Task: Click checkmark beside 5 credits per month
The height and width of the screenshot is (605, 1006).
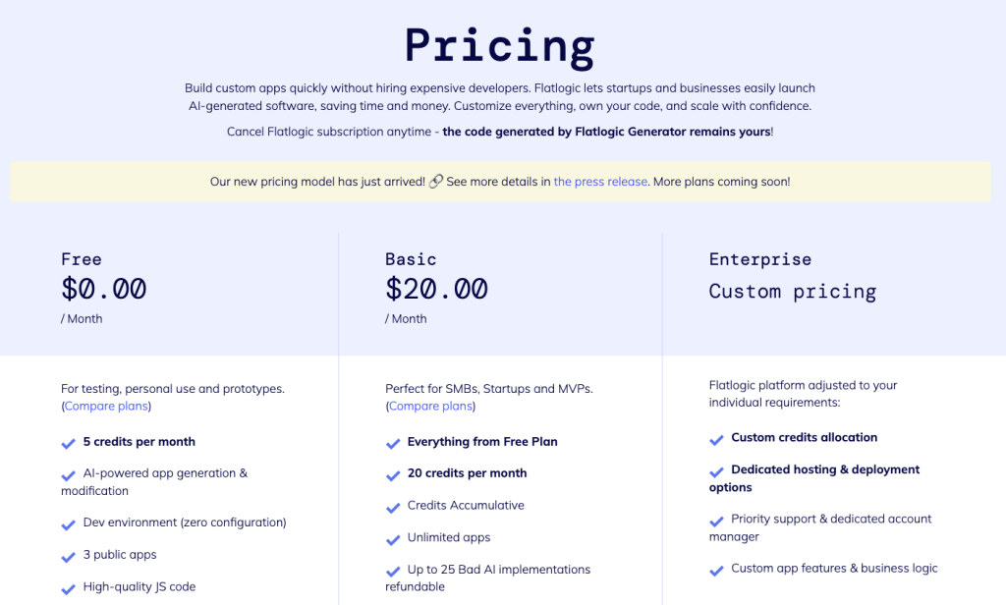Action: [69, 443]
